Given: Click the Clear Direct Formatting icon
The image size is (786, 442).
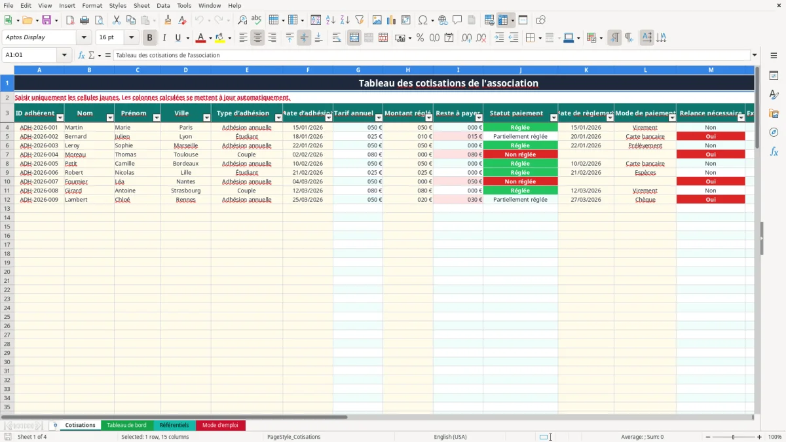Looking at the screenshot, I should 182,20.
